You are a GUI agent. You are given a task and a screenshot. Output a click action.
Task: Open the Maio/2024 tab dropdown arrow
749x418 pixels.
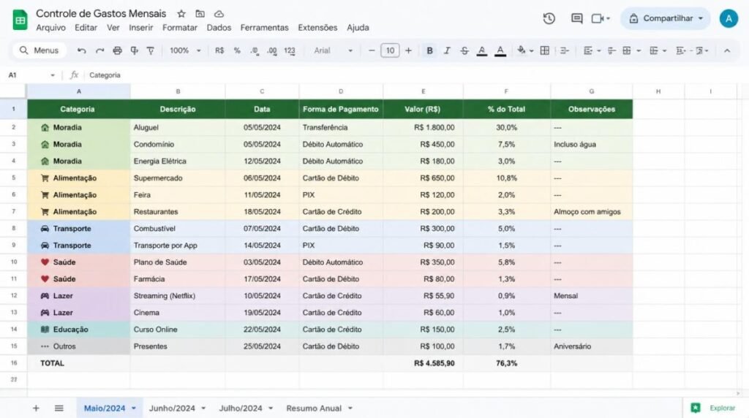pos(134,408)
